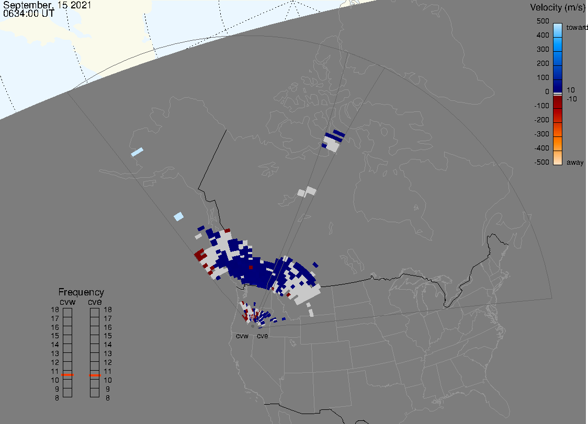
Task: Click the 500 value on the velocity scale
Action: tap(542, 21)
